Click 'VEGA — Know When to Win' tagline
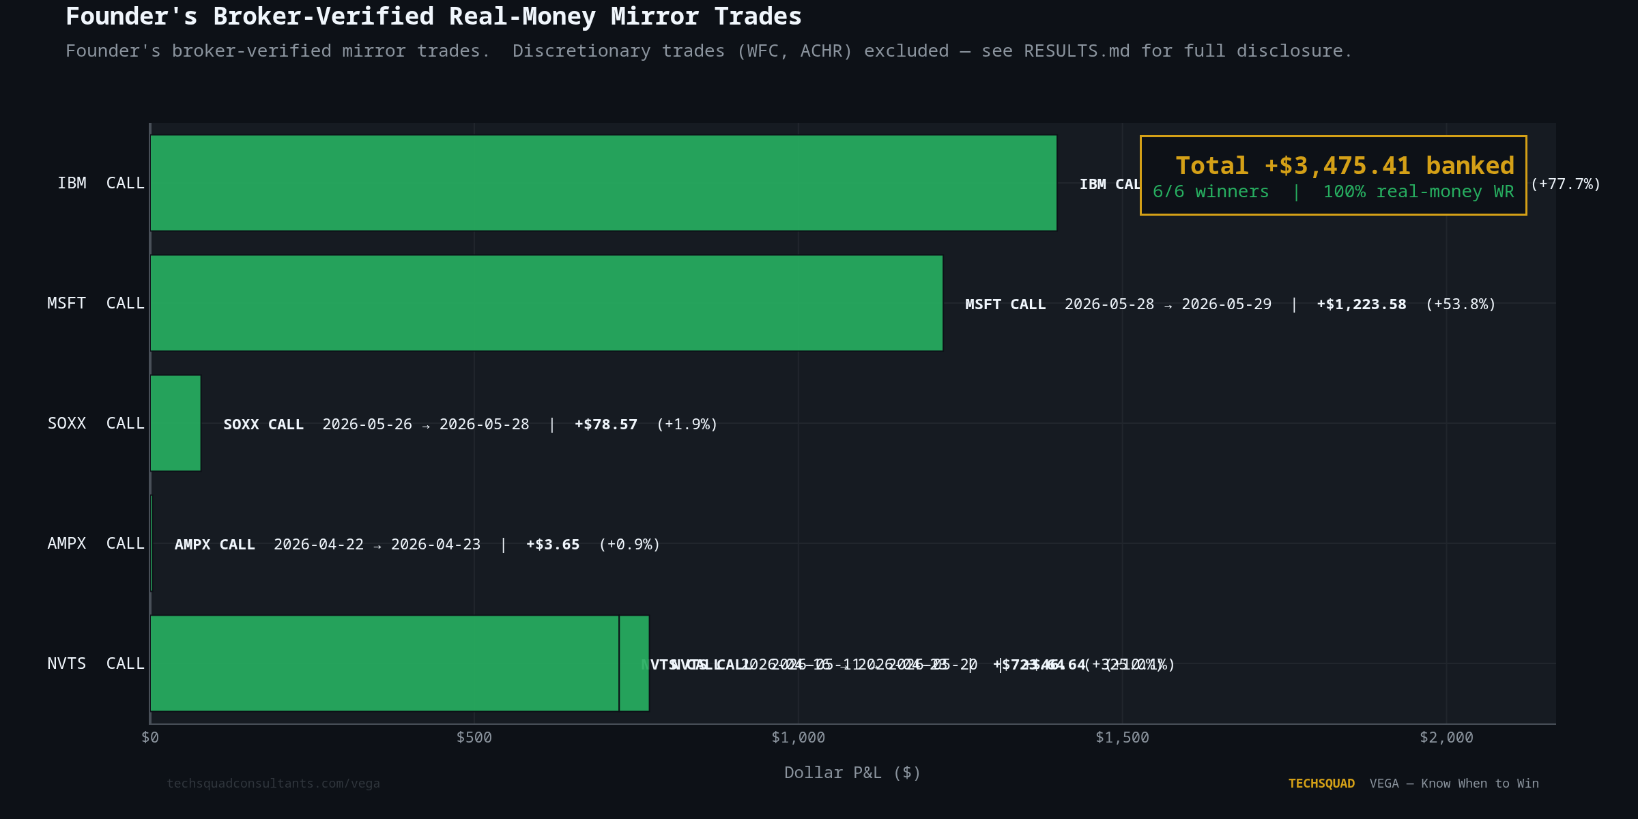 [1454, 784]
